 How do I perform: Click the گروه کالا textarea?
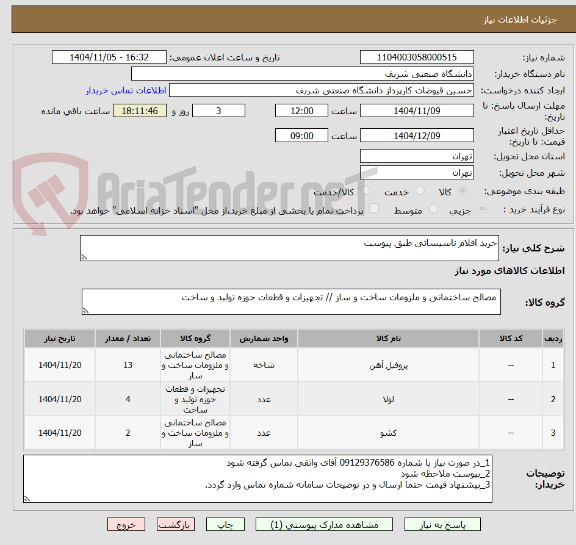[x=291, y=301]
